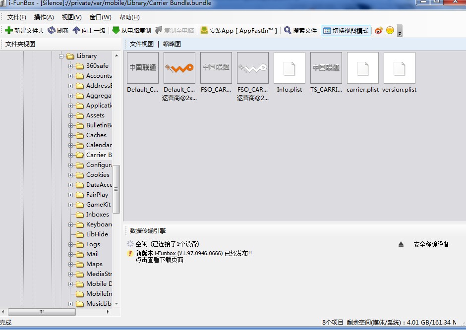
Task: Expand the 360safe folder node
Action: pos(71,66)
